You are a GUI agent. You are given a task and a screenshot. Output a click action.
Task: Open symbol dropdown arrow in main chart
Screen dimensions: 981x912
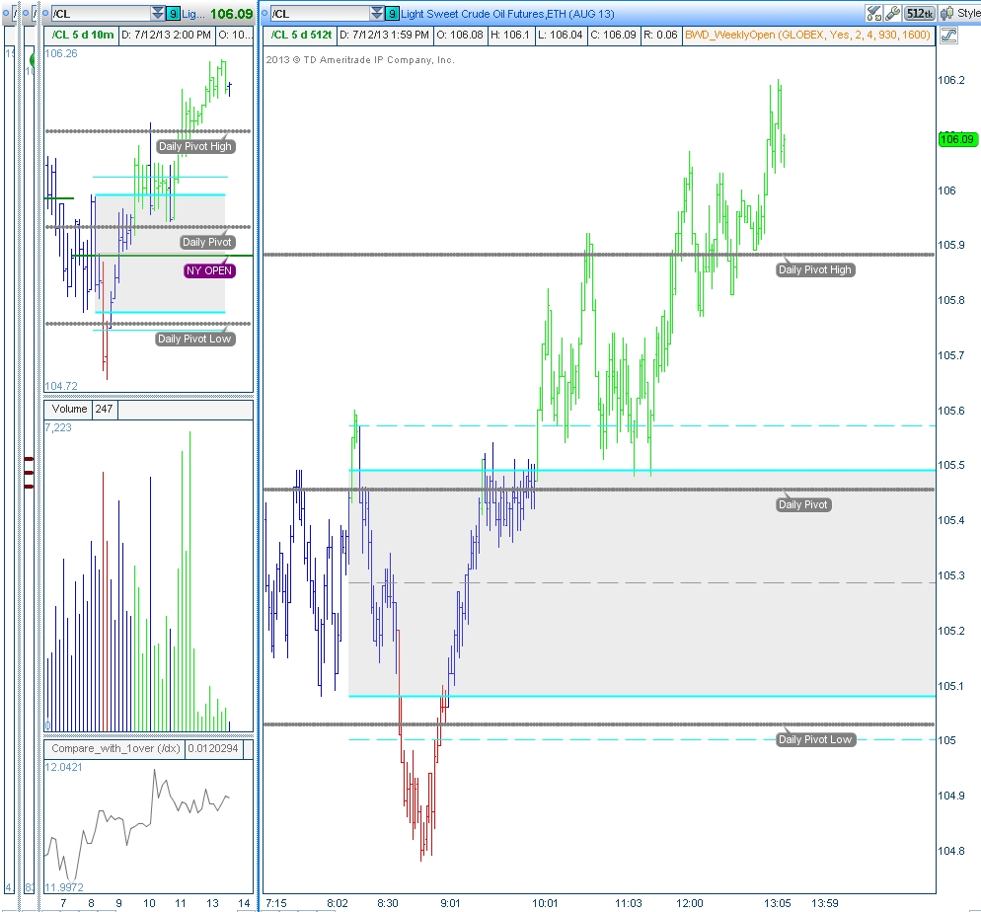click(377, 13)
